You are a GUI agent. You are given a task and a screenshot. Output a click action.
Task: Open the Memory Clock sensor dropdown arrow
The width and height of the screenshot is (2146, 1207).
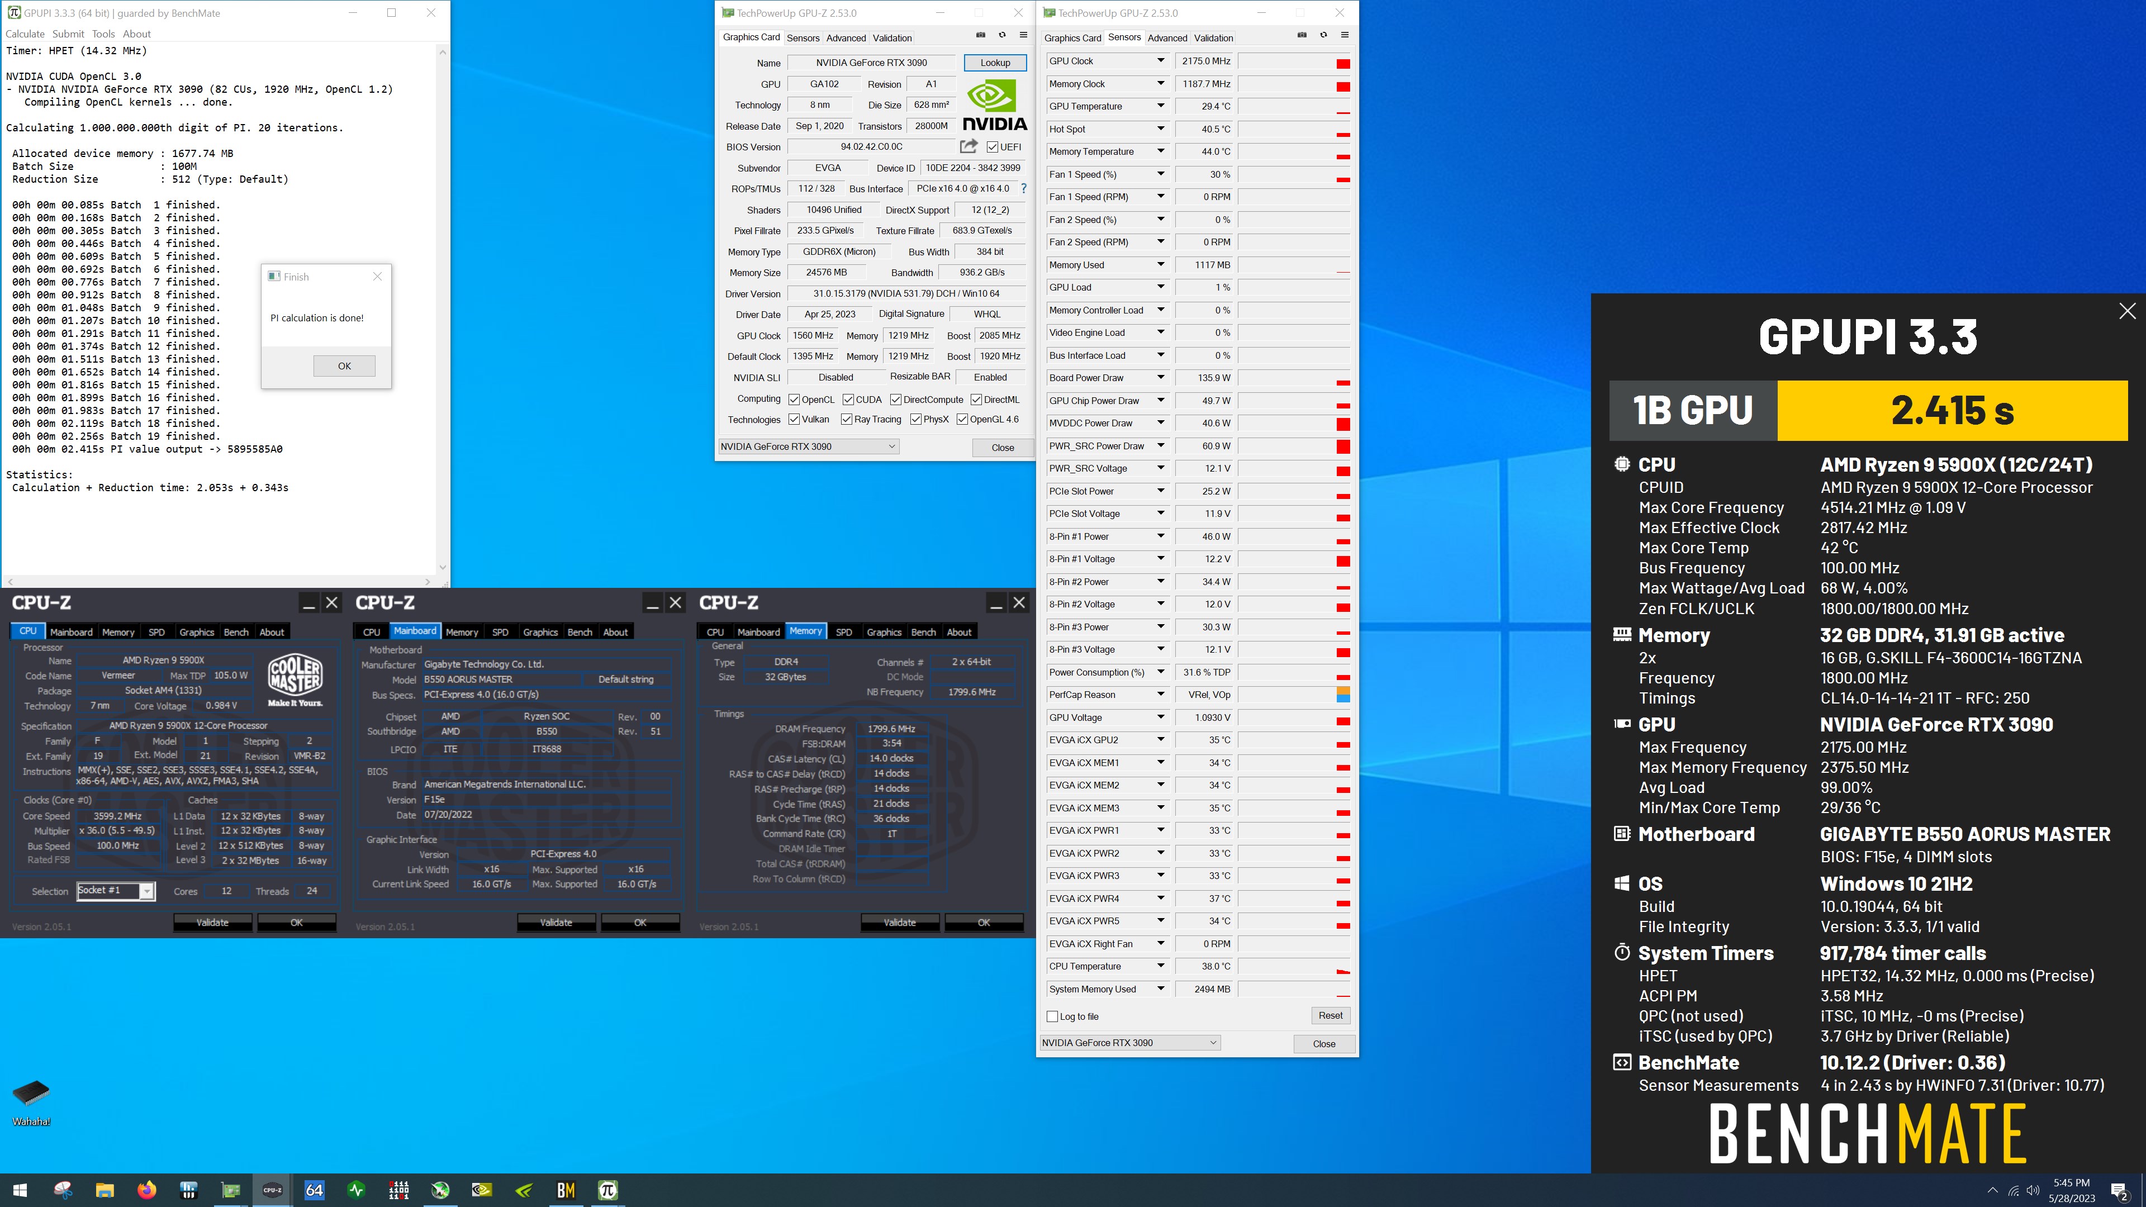click(1161, 83)
